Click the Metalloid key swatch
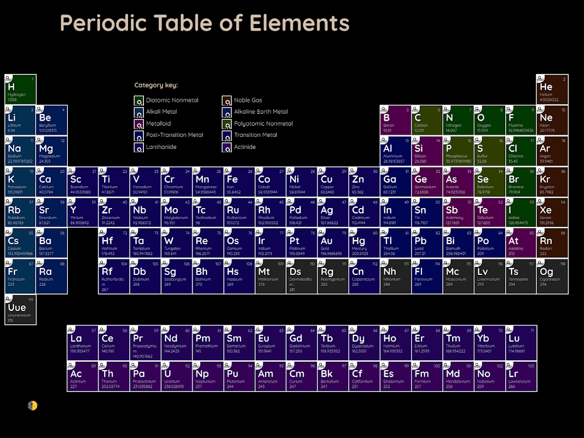The image size is (584, 438). point(138,124)
